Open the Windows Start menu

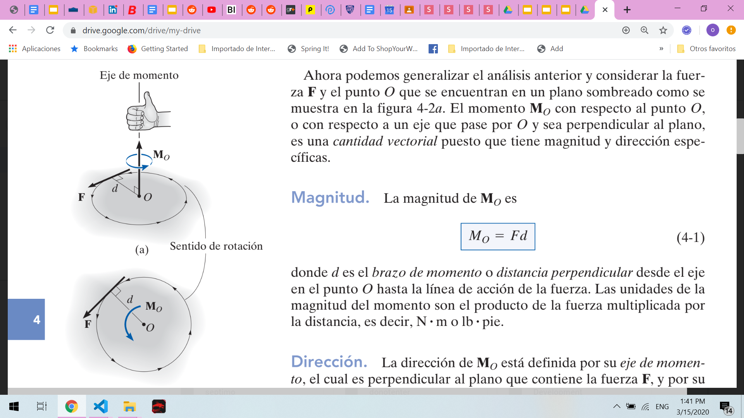[14, 406]
